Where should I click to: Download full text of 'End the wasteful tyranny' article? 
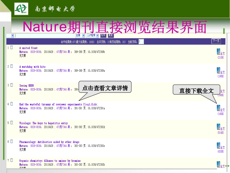click(218, 108)
